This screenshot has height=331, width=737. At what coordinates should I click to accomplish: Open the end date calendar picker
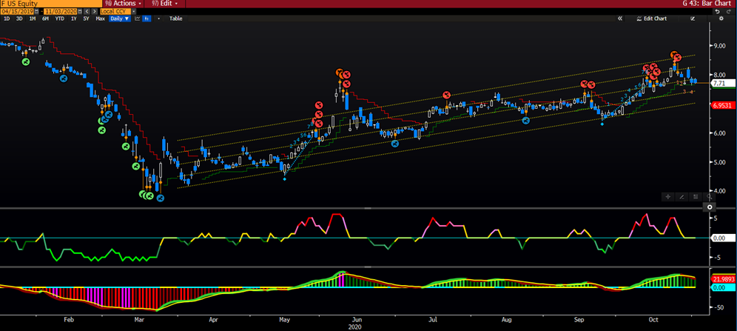pos(79,11)
